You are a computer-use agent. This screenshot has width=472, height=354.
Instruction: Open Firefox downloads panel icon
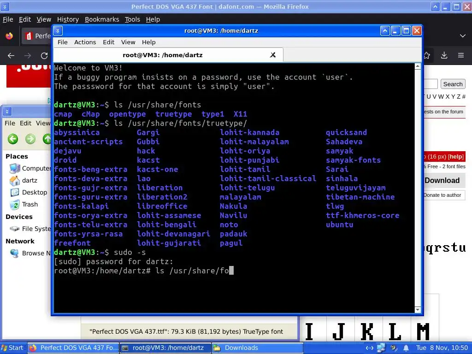coord(444,55)
